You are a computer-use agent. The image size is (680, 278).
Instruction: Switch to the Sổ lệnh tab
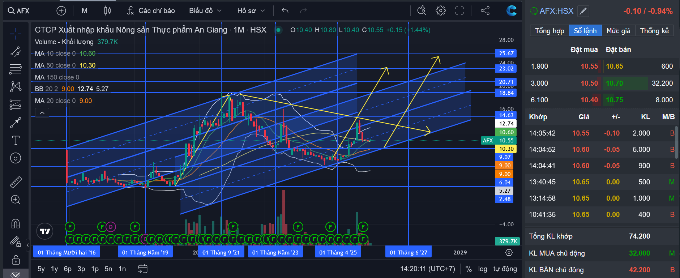pyautogui.click(x=585, y=31)
